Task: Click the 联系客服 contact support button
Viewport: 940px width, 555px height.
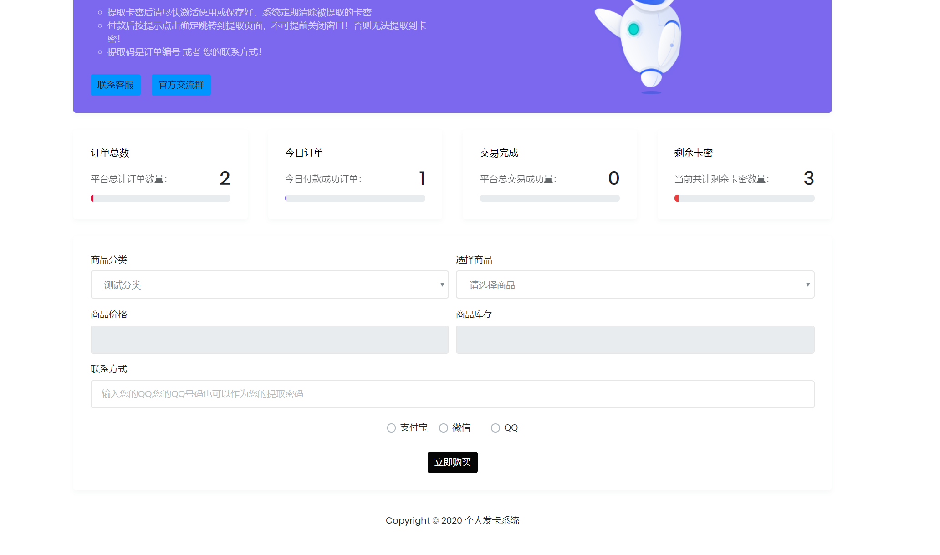Action: [x=116, y=85]
